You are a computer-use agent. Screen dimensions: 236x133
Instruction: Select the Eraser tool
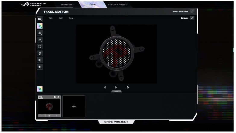(x=40, y=40)
